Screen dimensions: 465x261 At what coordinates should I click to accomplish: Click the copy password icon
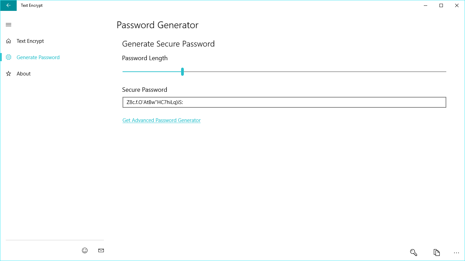437,253
